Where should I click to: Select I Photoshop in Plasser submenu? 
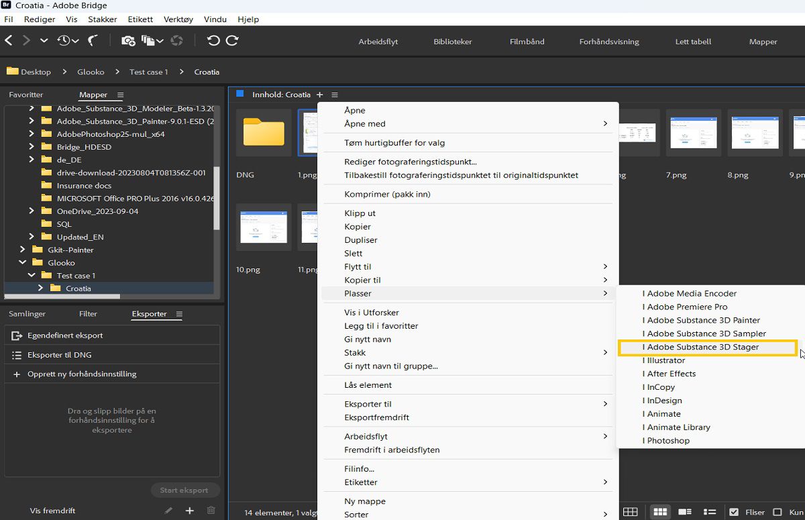[x=710, y=441]
